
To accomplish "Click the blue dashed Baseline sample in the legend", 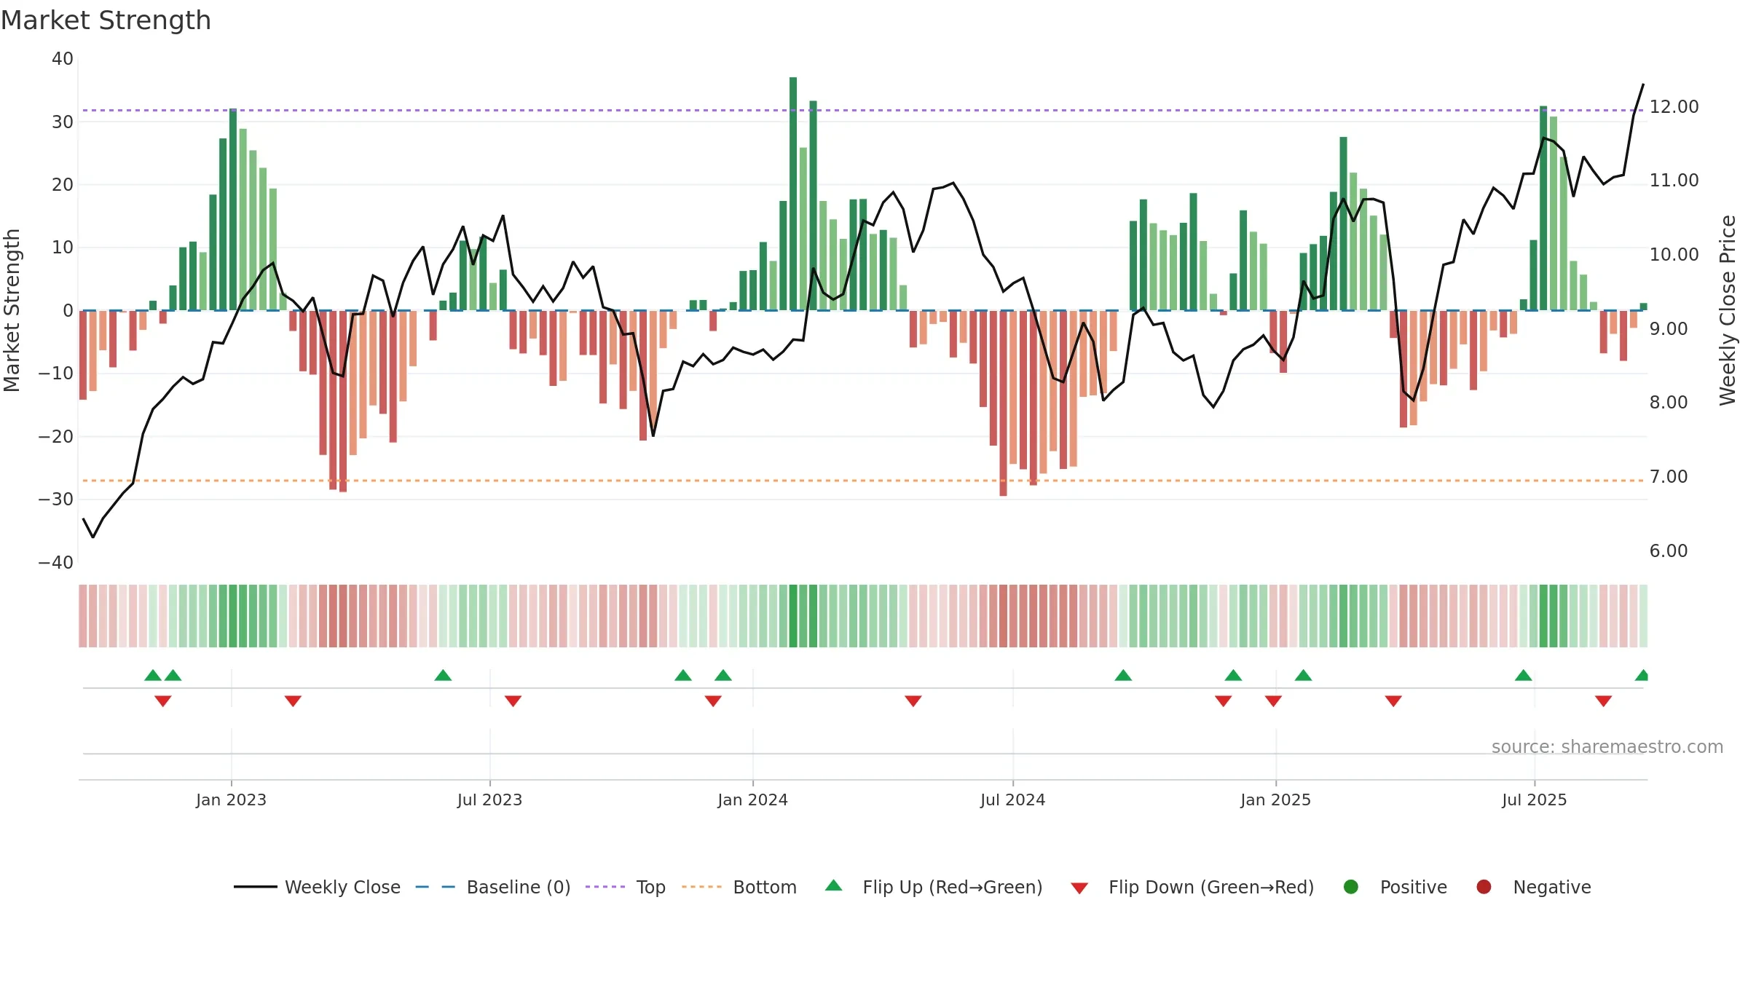I will [435, 887].
